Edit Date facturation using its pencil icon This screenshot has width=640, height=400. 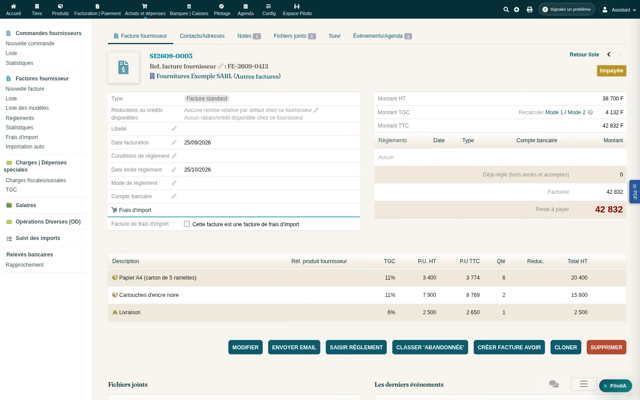coord(174,143)
